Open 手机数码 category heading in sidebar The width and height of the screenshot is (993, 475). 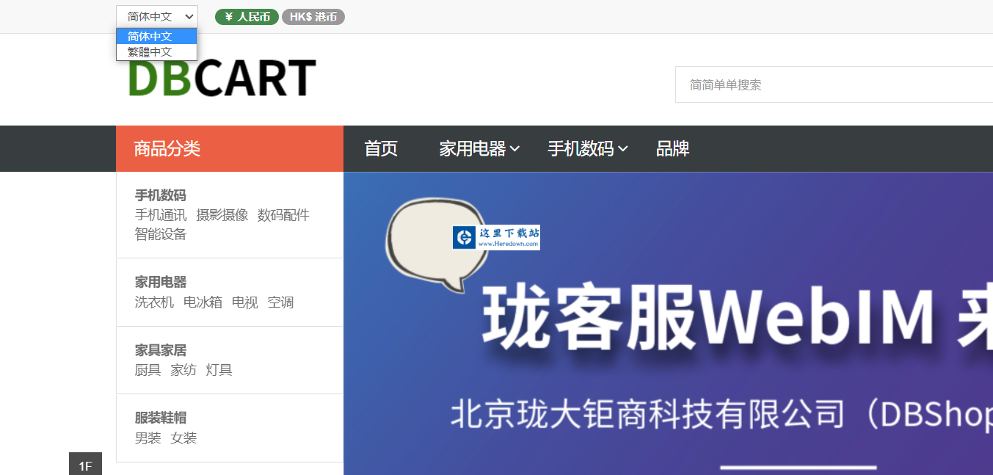pyautogui.click(x=160, y=195)
